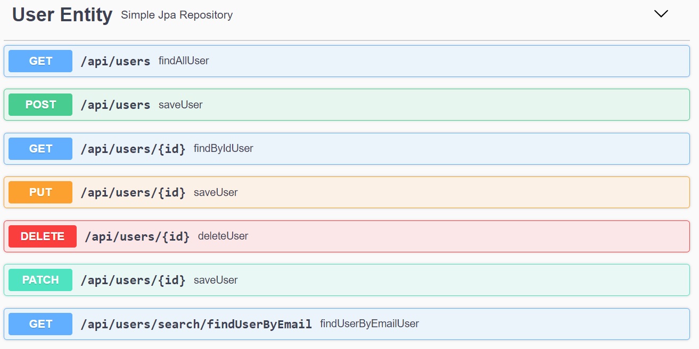The image size is (699, 349).
Task: Click the findUserByEmailUser summary text
Action: pyautogui.click(x=369, y=324)
